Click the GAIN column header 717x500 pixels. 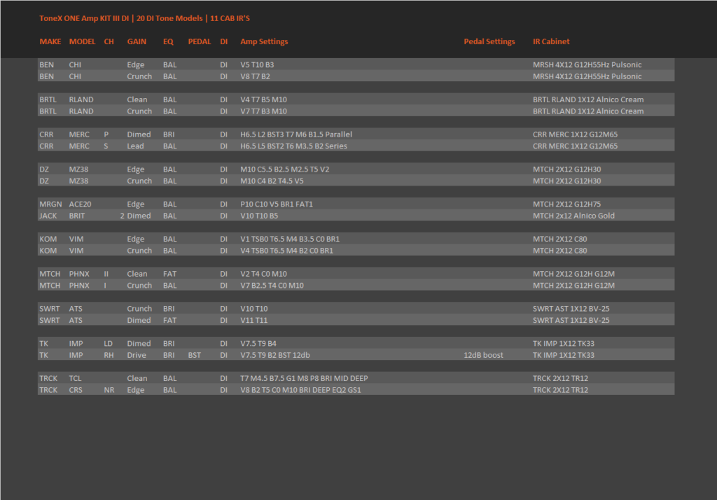tap(137, 41)
